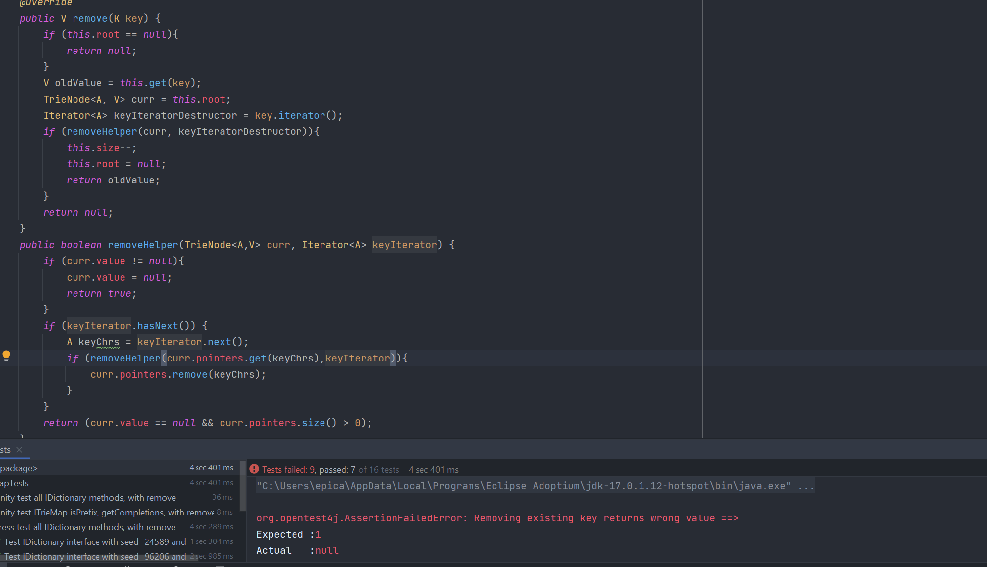Click the highlighted keyIterator parameter
987x567 pixels.
click(x=404, y=245)
